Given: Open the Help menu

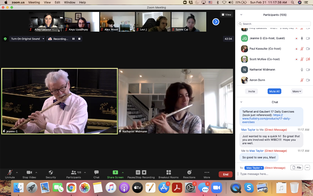Looking at the screenshot, I should pyautogui.click(x=82, y=3).
